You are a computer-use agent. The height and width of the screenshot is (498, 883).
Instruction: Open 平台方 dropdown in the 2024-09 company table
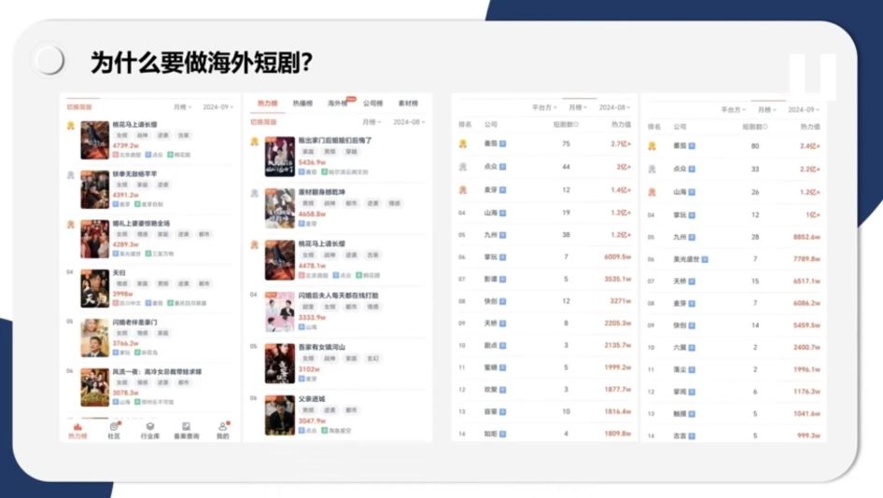point(734,110)
